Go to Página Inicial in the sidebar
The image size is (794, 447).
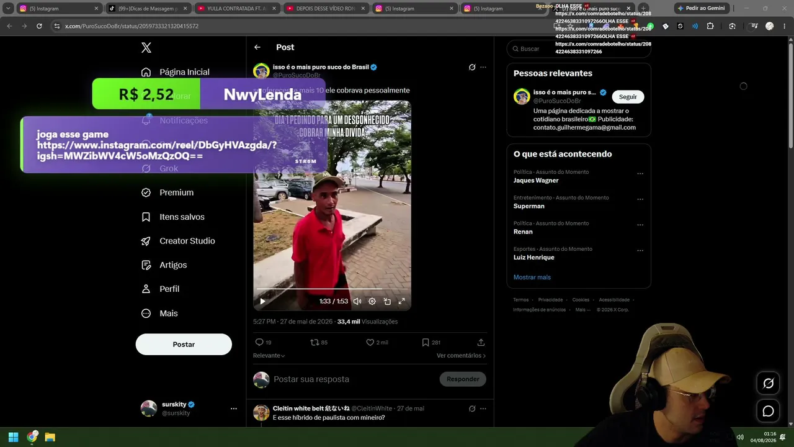176,72
